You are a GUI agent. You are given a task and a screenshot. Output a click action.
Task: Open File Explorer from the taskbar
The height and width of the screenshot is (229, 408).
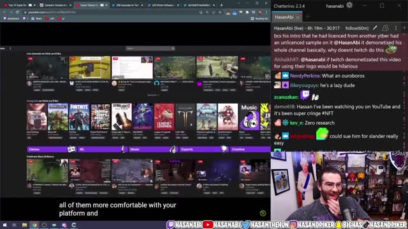[x=24, y=225]
